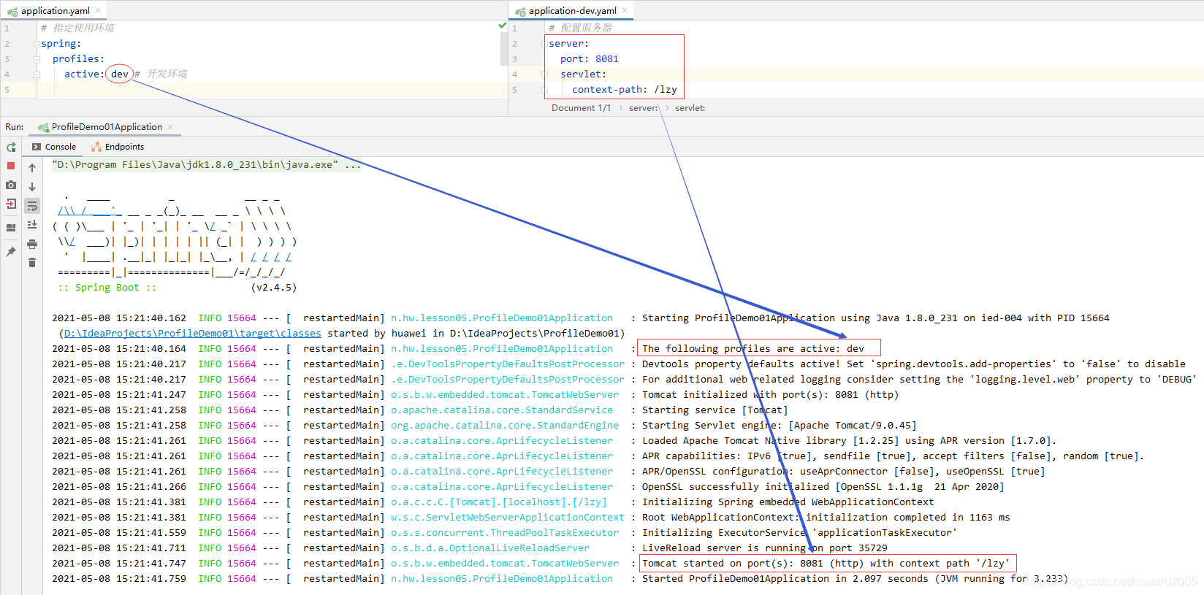Click the green inspection checkmark in application.yaml

(x=502, y=26)
